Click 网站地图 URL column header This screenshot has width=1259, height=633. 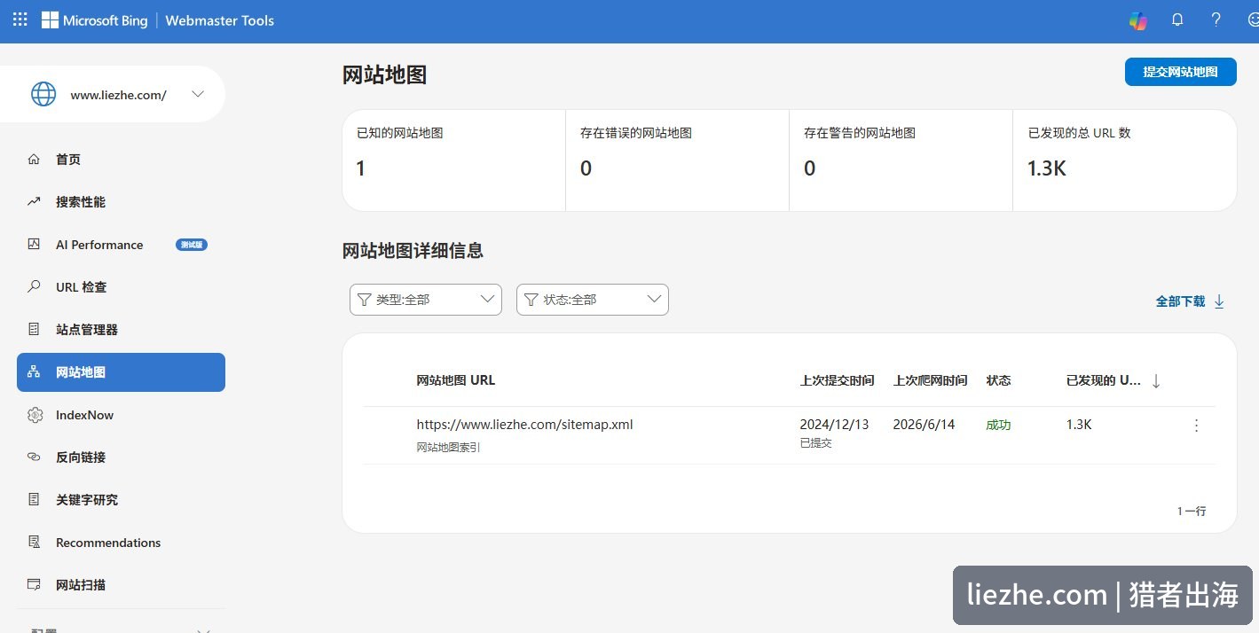point(456,380)
